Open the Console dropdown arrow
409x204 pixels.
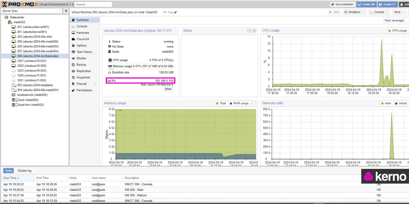387,12
